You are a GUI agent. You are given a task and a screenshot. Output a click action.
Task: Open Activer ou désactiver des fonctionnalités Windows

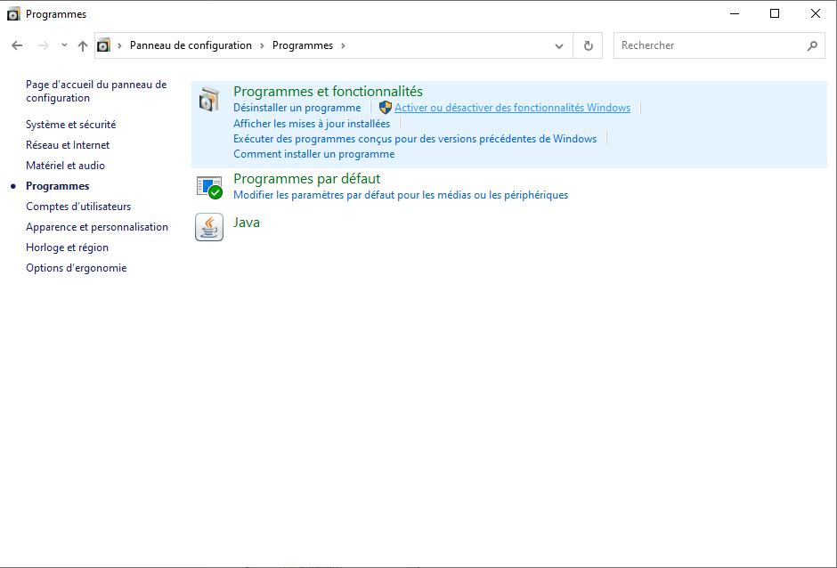[x=512, y=108]
